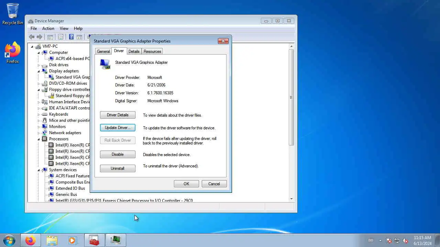Viewport: 440px width, 247px height.
Task: Click the Forward arrow in Device Manager toolbar
Action: [40, 37]
